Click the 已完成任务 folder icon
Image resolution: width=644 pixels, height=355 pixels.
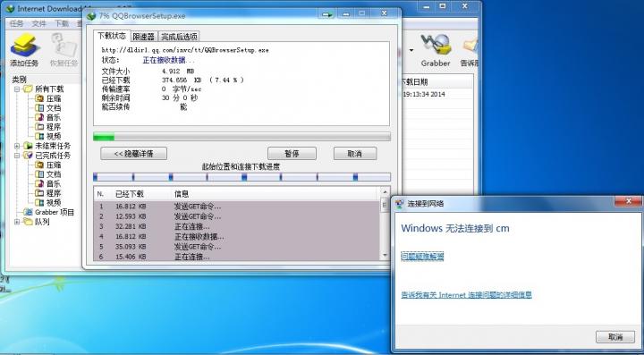pyautogui.click(x=28, y=156)
